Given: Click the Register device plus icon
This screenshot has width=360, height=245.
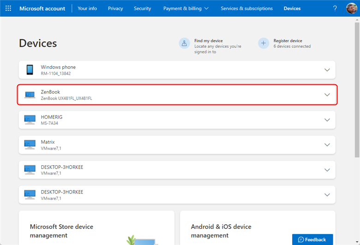Looking at the screenshot, I should [264, 43].
